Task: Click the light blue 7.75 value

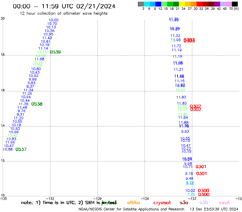Action: (191, 195)
